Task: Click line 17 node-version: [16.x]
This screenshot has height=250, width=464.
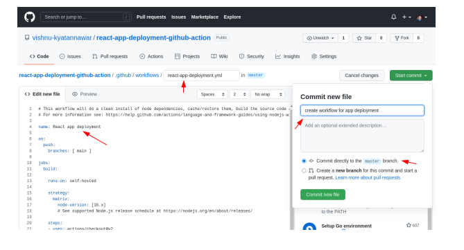Action: [81, 205]
